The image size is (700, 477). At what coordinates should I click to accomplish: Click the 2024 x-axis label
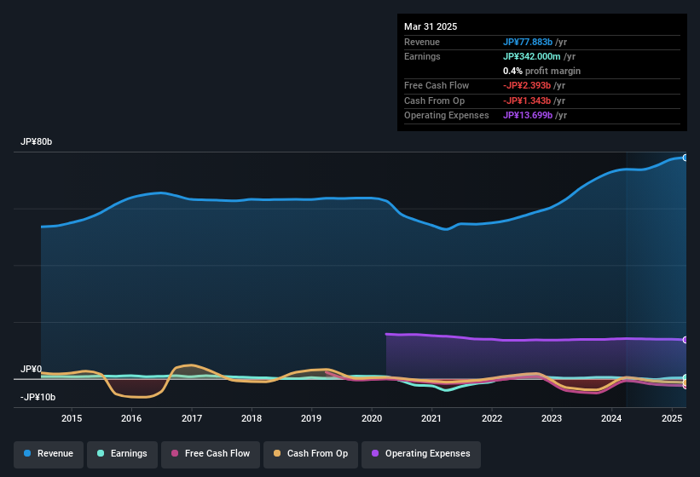(x=611, y=418)
